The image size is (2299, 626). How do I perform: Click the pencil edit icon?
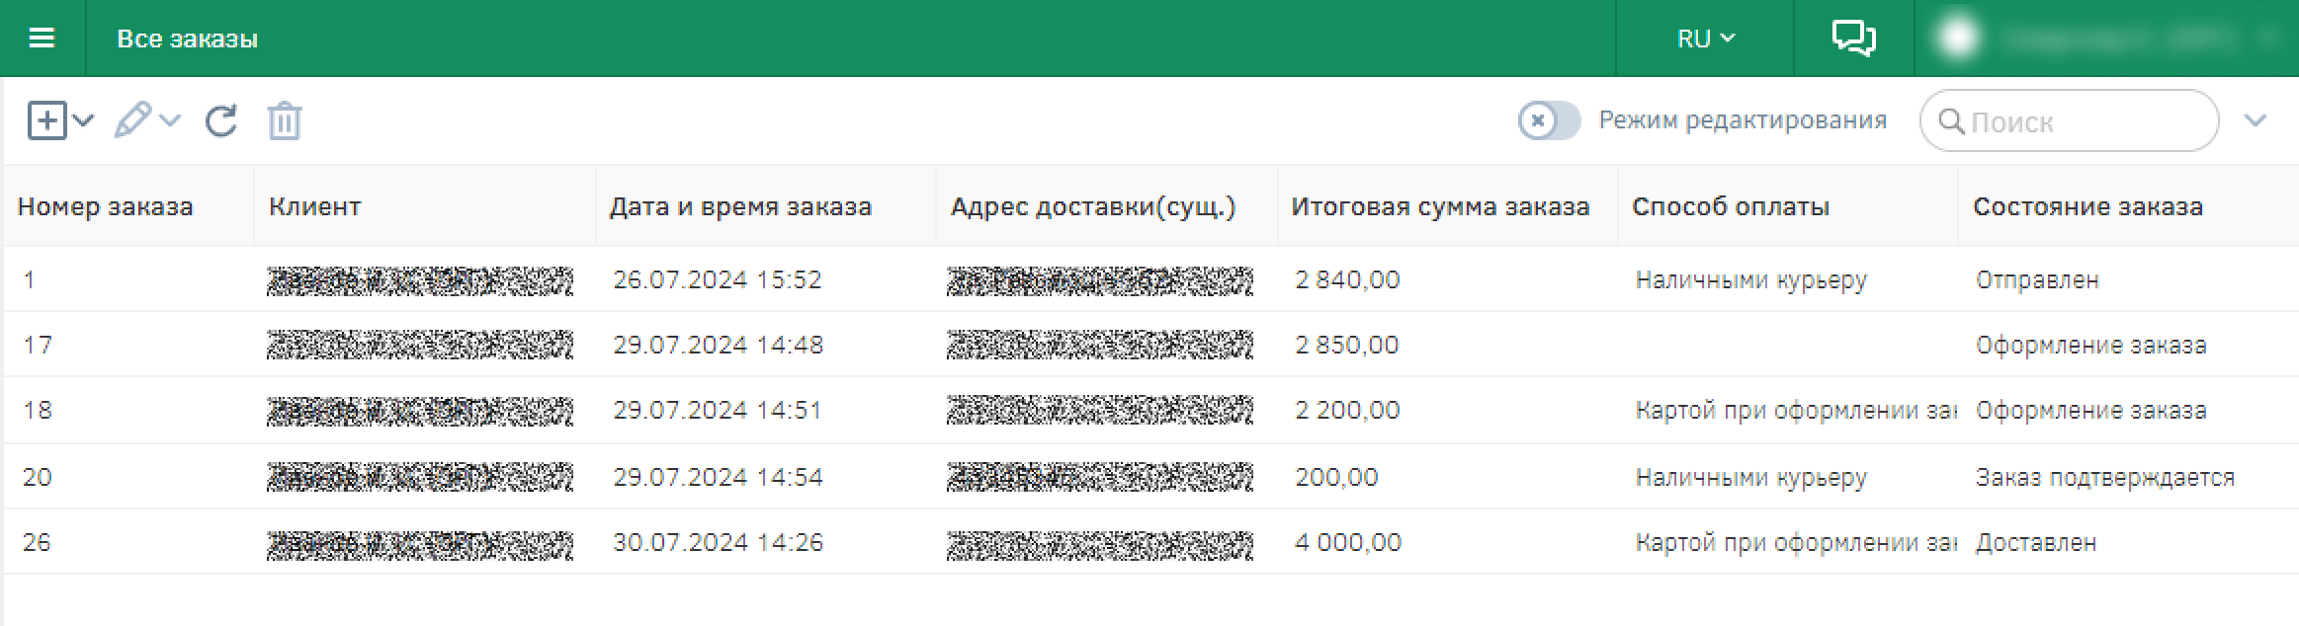132,121
